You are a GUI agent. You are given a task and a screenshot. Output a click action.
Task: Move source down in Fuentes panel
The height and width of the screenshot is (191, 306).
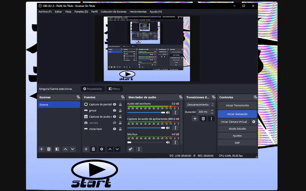pyautogui.click(x=117, y=149)
